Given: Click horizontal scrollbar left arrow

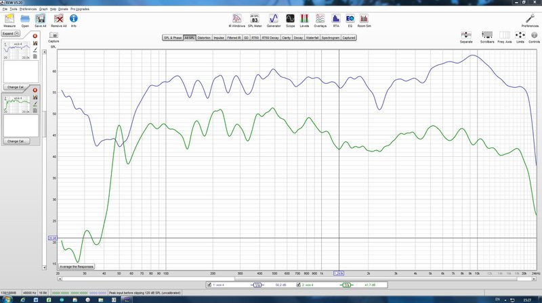Looking at the screenshot, I should [60, 279].
